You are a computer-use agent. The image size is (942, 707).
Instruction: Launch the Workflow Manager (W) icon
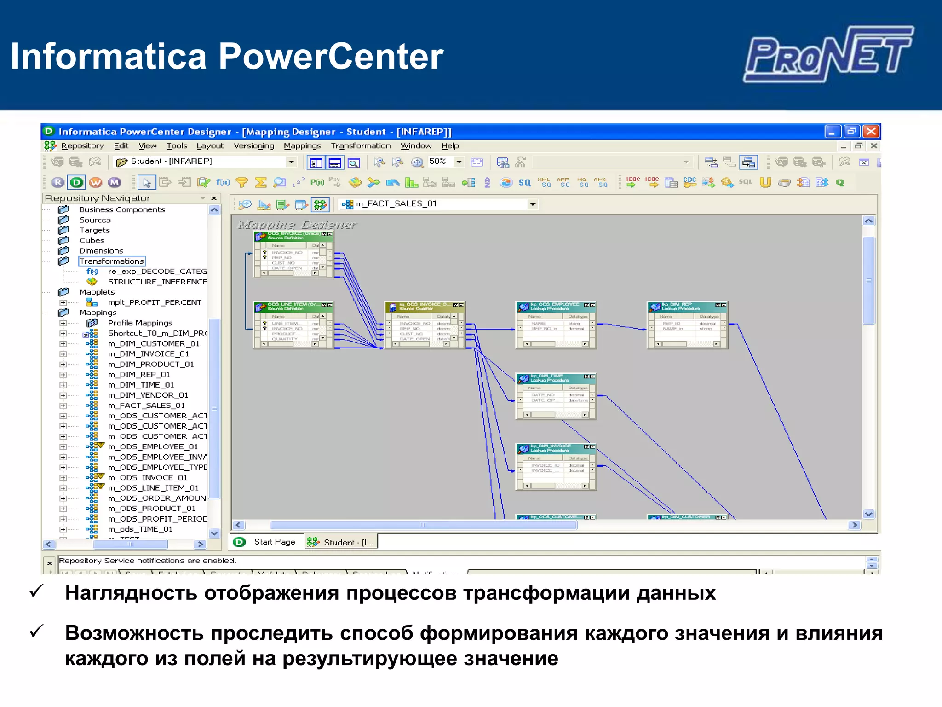pos(96,182)
